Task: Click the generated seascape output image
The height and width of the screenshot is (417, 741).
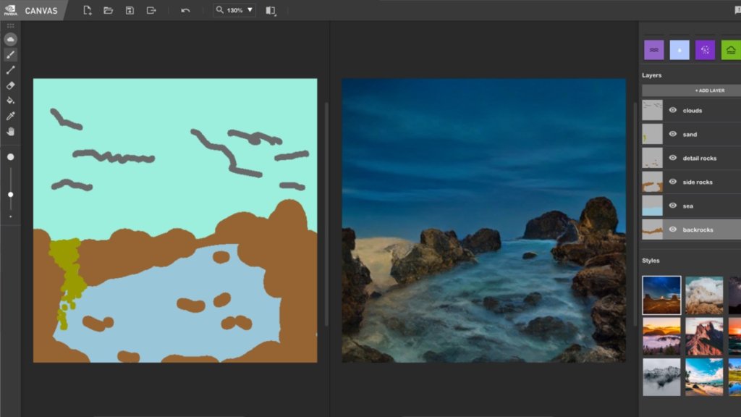Action: 484,221
